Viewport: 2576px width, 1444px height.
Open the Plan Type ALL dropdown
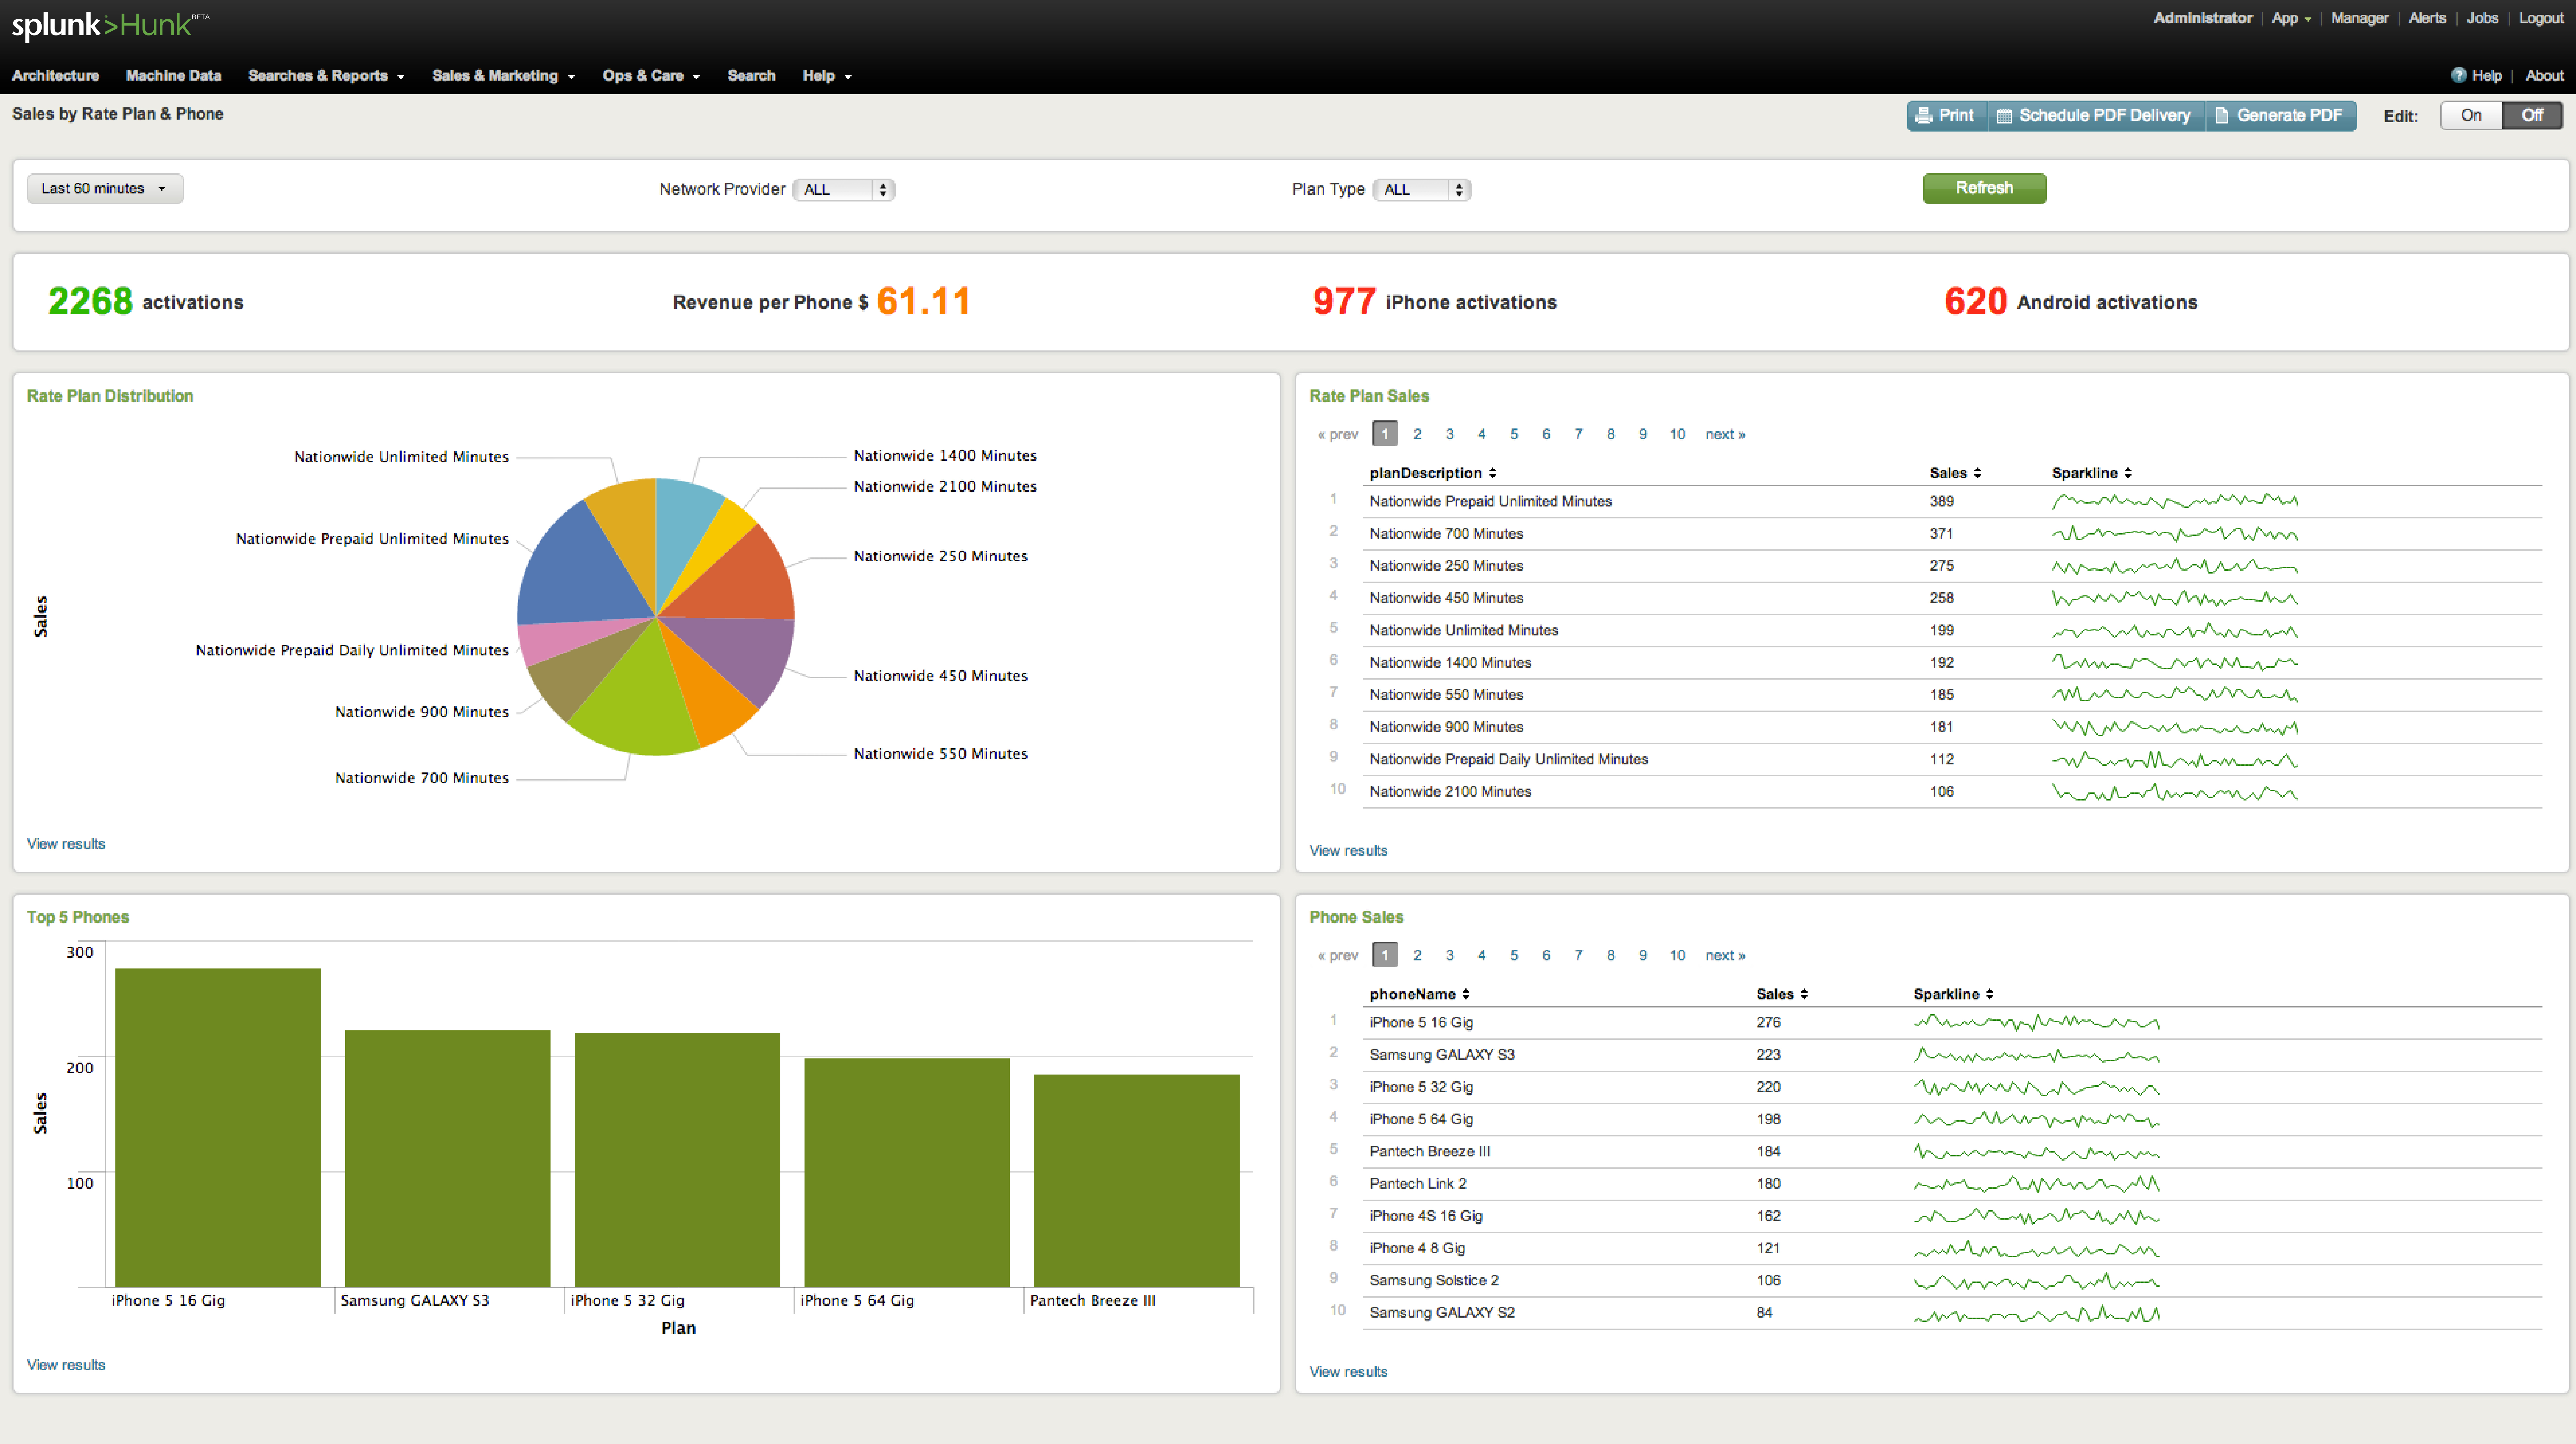1421,189
